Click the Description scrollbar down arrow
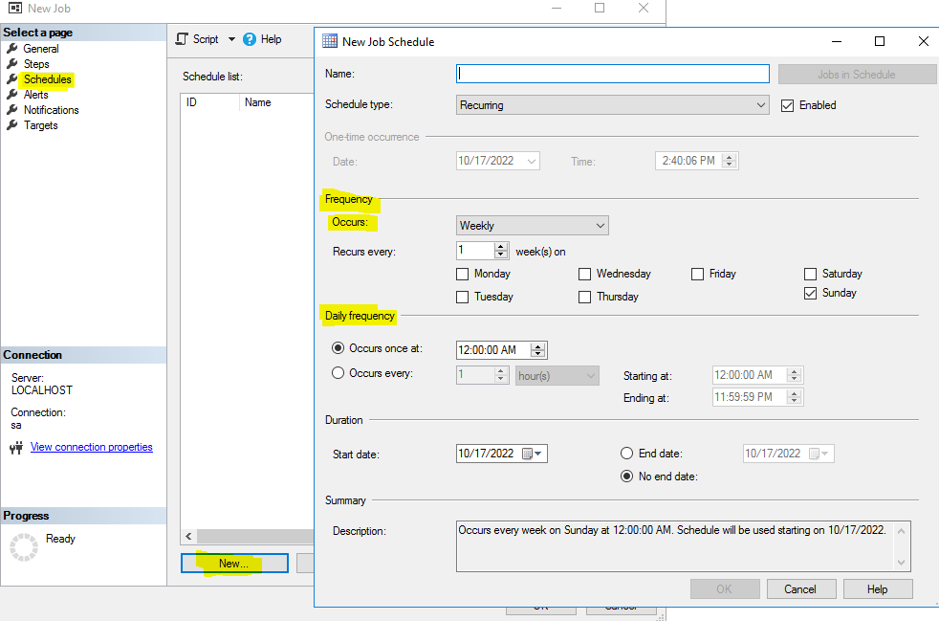Screen dimensions: 939x621 click(902, 563)
